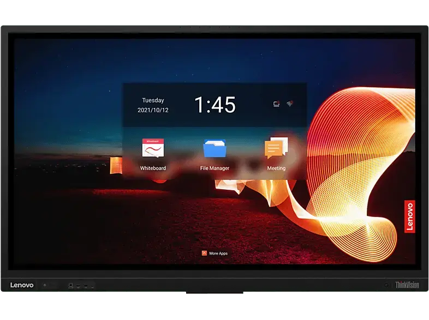This screenshot has width=429, height=320.
Task: Click the Wi-Fi status icon
Action: (290, 104)
